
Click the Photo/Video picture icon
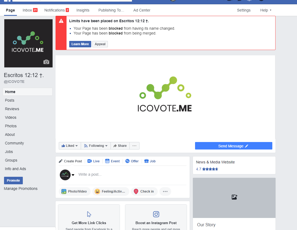tap(64, 191)
